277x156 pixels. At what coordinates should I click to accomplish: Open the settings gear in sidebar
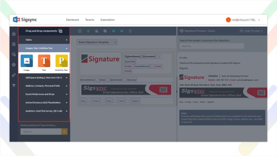14,65
